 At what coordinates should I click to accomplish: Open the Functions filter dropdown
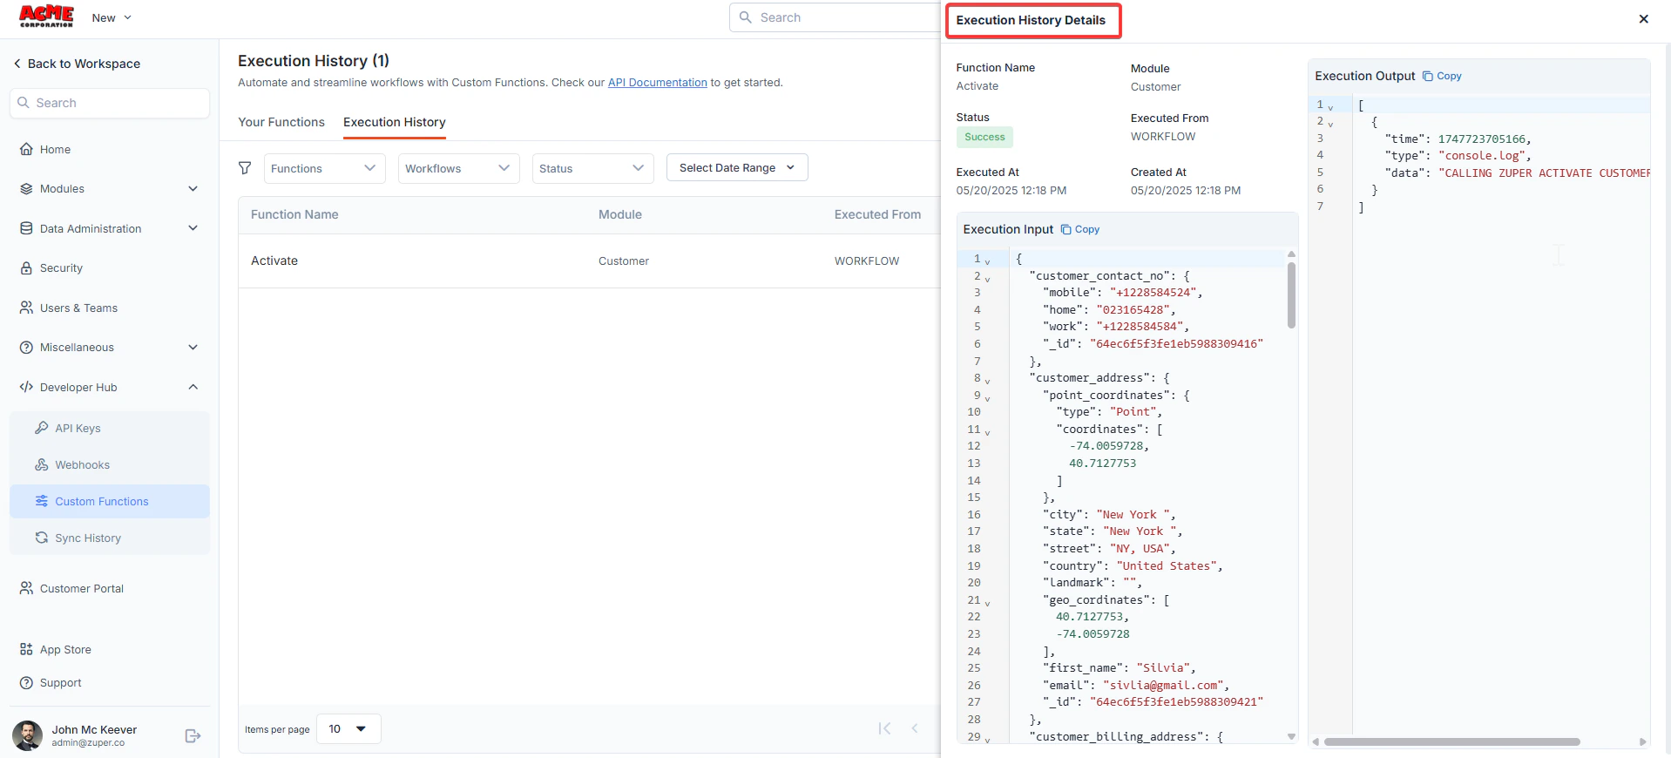coord(324,168)
